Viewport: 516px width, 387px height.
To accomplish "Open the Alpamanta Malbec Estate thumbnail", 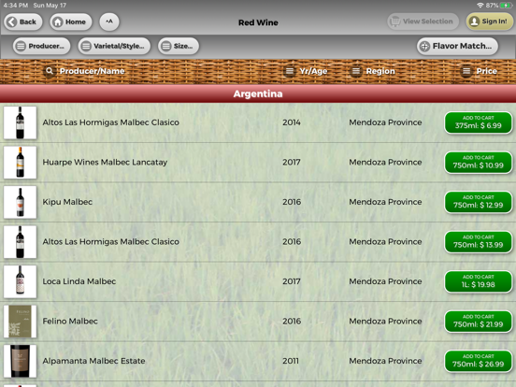I will (20, 361).
